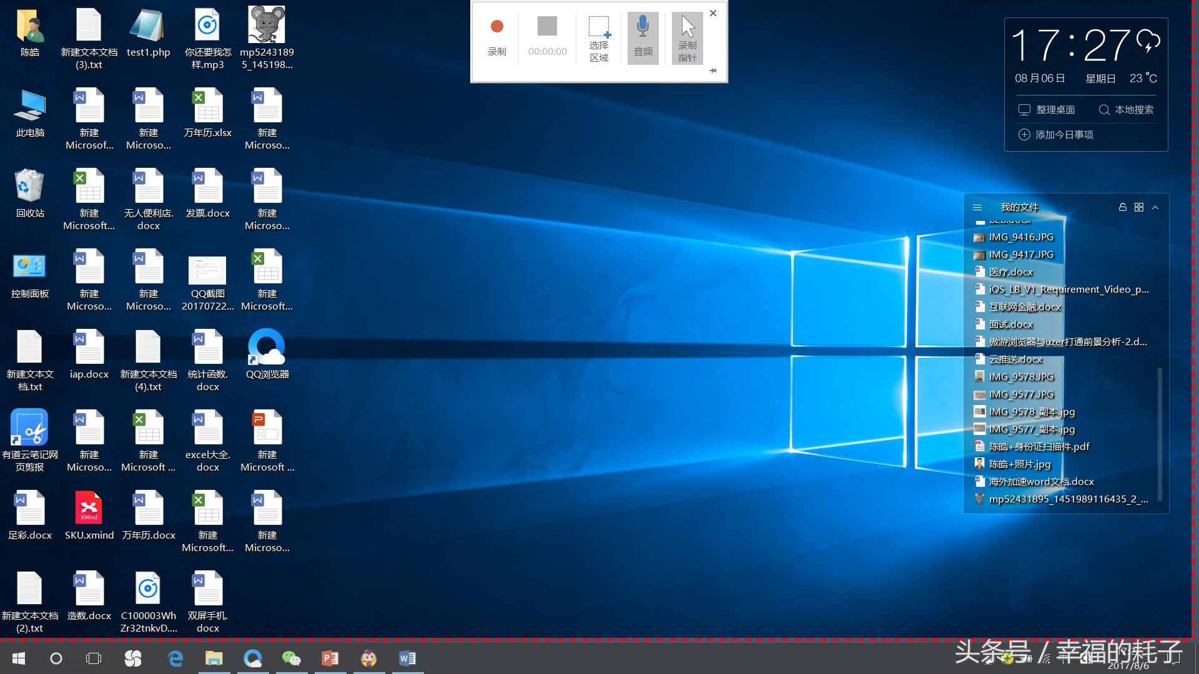Open WeChat from the taskbar

point(291,658)
